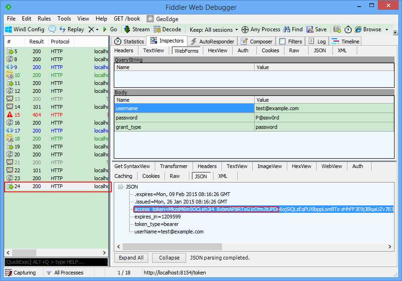Click the camera screenshot icon
Screen dimensions: 402x281
(x=337, y=29)
